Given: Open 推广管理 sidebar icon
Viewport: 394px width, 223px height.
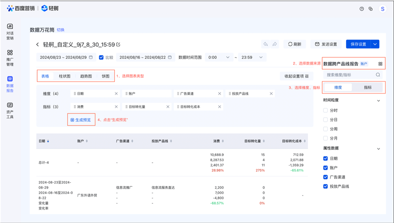Looking at the screenshot, I should 10,58.
